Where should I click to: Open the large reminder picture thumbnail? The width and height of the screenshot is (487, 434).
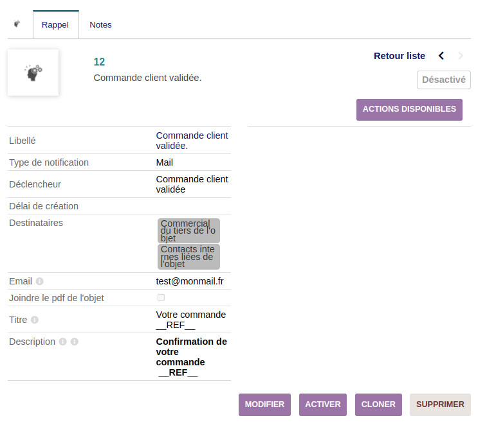tap(33, 73)
